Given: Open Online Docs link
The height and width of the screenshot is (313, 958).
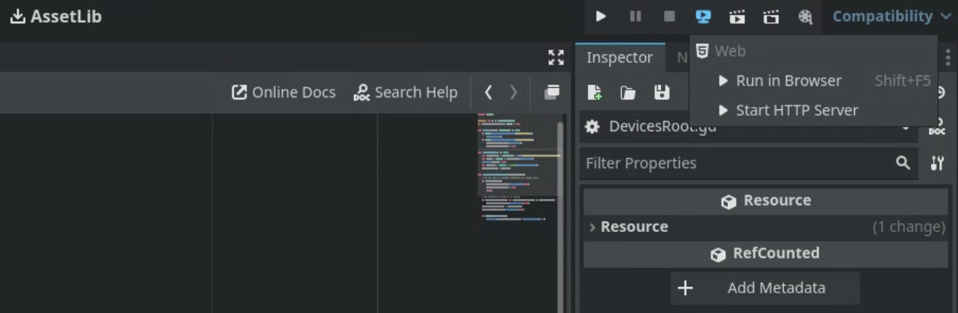Looking at the screenshot, I should pyautogui.click(x=284, y=92).
